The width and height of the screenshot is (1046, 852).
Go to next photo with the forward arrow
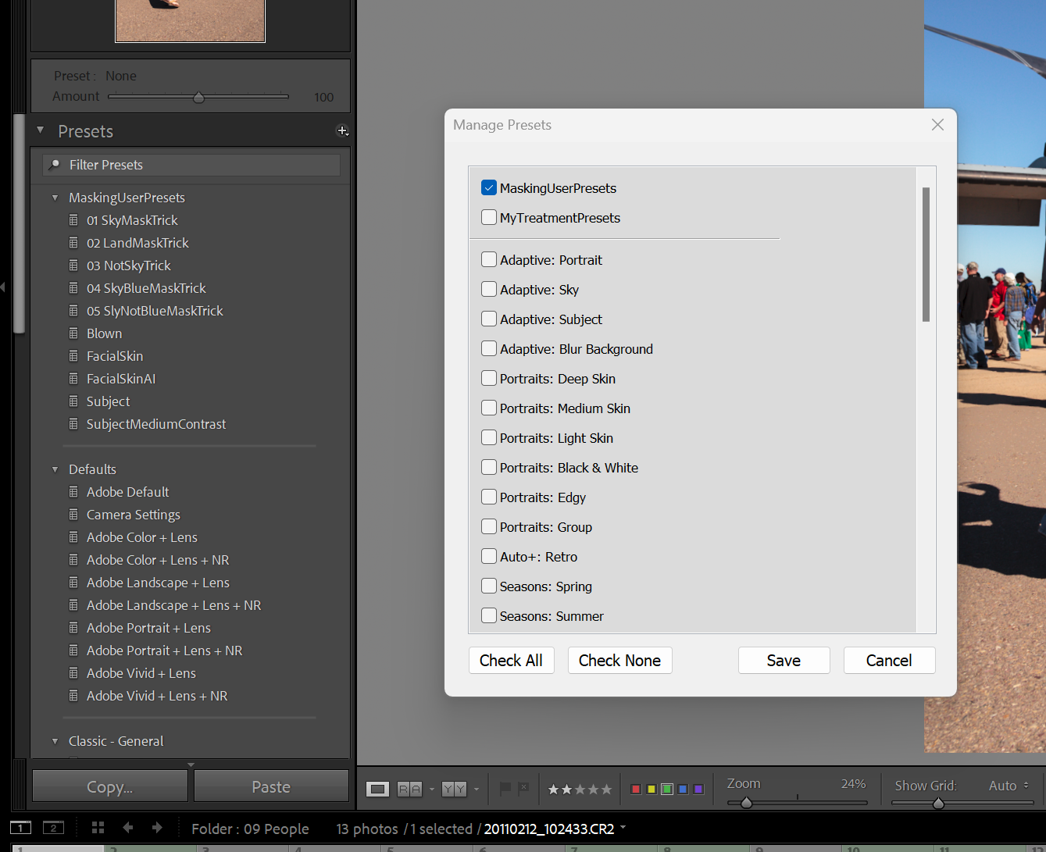(x=155, y=827)
